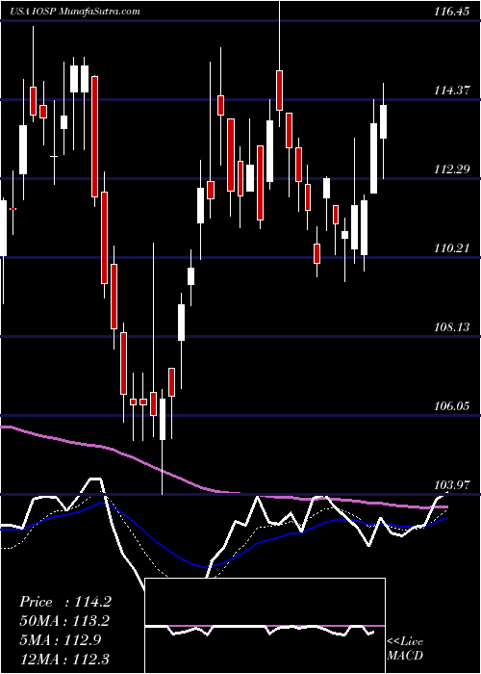Image resolution: width=481 pixels, height=674 pixels.
Task: Click the 112.29 price axis label
Action: (x=451, y=169)
